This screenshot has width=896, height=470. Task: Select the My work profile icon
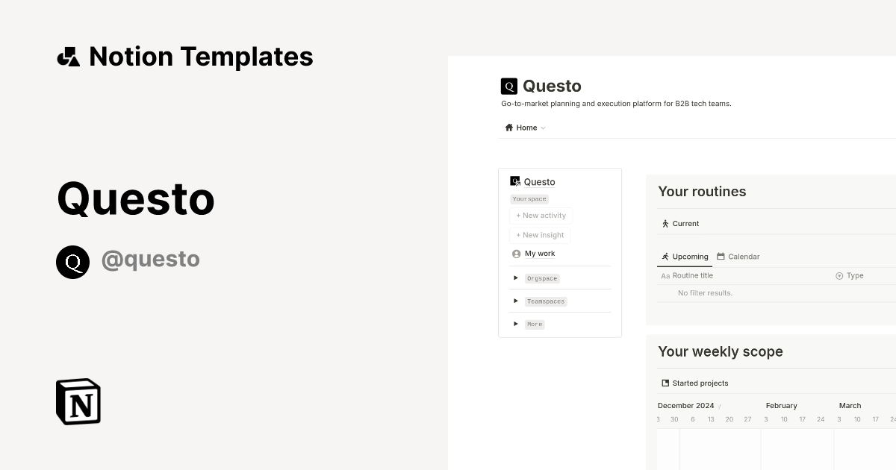coord(516,254)
